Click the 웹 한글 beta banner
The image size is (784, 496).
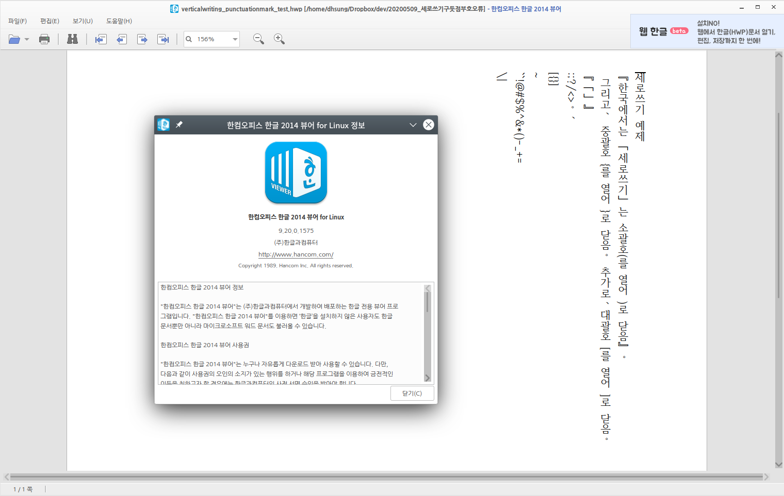point(707,31)
